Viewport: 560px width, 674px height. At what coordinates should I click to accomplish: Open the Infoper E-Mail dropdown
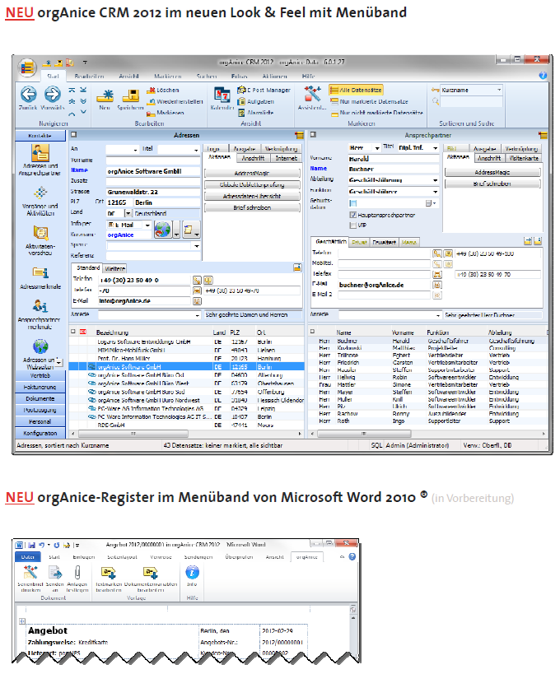tap(147, 225)
